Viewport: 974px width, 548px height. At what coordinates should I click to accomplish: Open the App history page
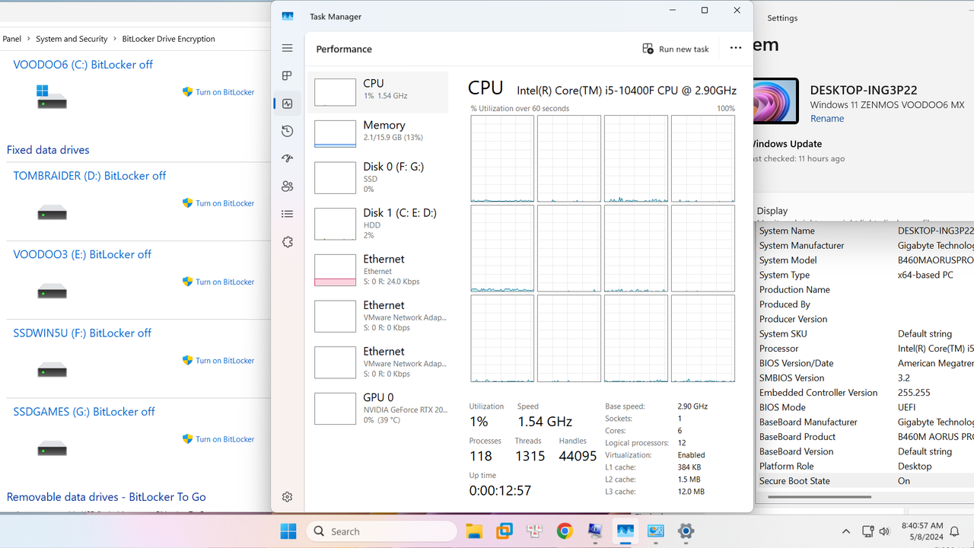(x=287, y=131)
